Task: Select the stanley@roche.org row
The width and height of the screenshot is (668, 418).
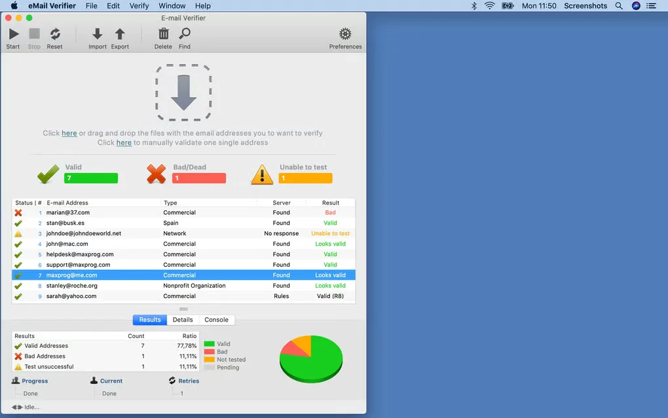Action: 183,286
